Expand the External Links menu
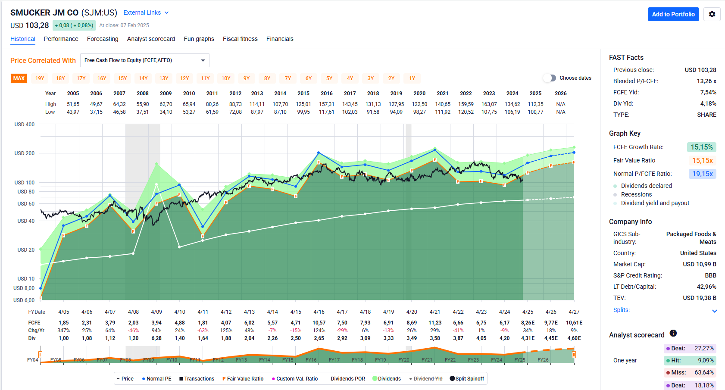Image resolution: width=725 pixels, height=390 pixels. (x=146, y=12)
